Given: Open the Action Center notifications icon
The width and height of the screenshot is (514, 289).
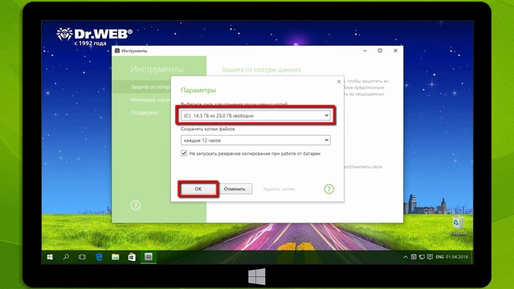Looking at the screenshot, I should click(430, 257).
